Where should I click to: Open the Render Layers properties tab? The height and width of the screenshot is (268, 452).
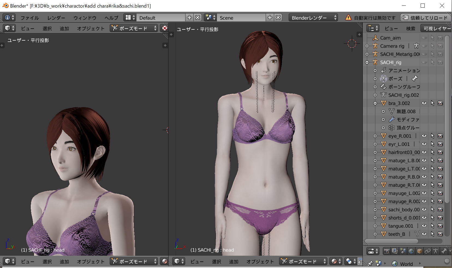click(x=394, y=251)
